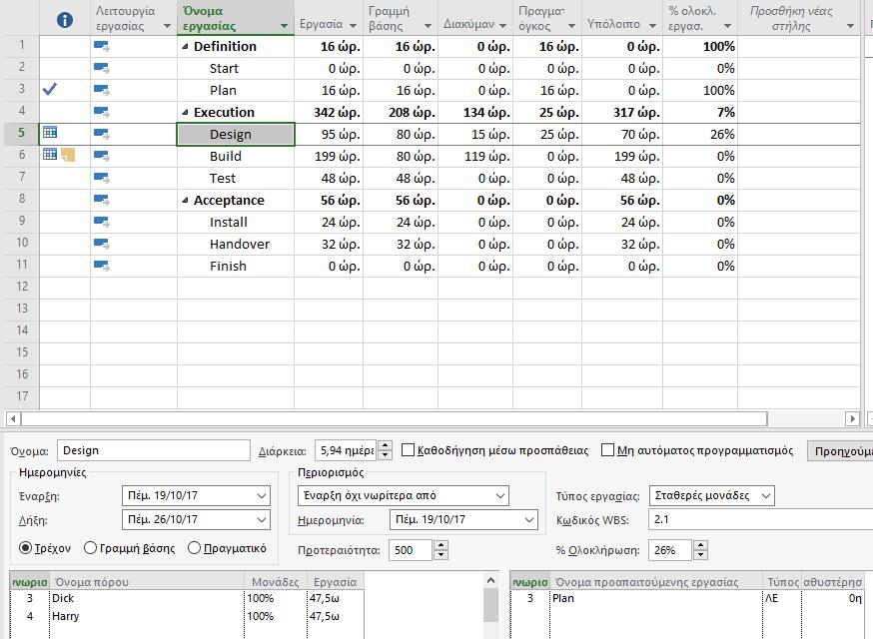Screen dimensions: 873x639
Task: Collapse the Acceptance summary task
Action: 186,201
